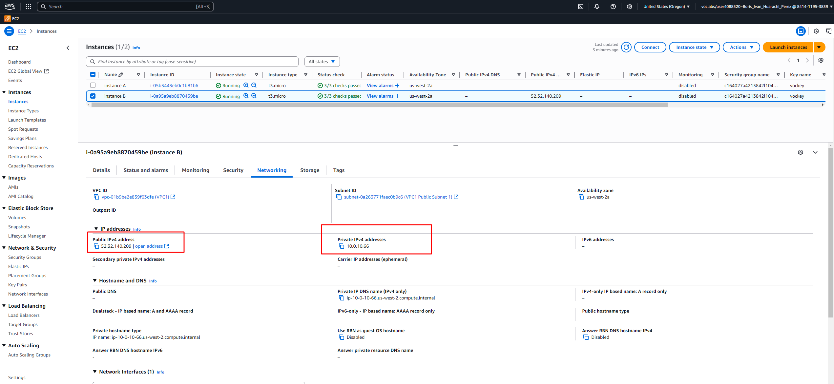Screen dimensions: 834x384
Task: Click the top AWS Search box
Action: click(125, 7)
